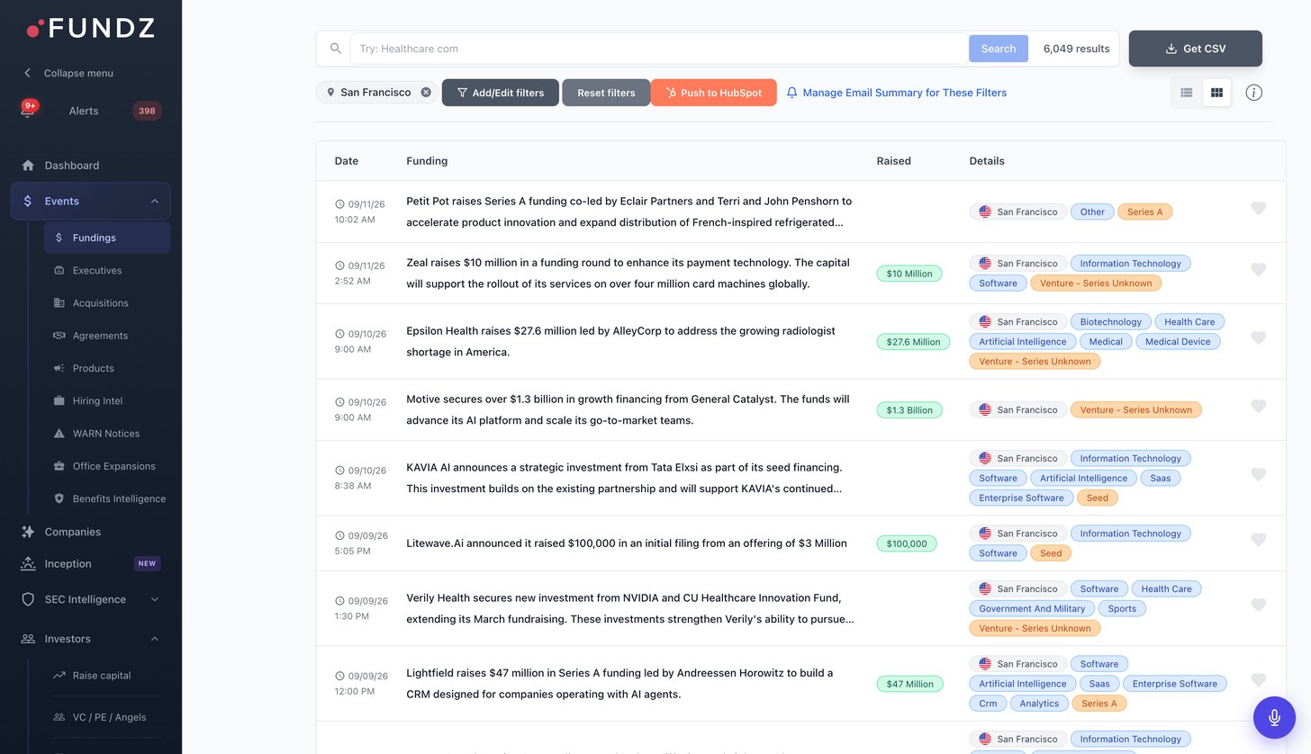
Task: Open the Acquisitions page
Action: (x=106, y=303)
